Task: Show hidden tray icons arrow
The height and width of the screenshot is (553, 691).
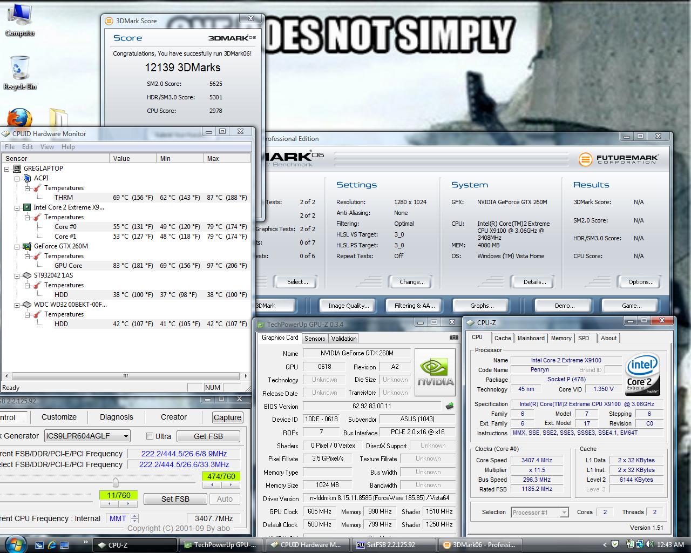Action: click(605, 544)
